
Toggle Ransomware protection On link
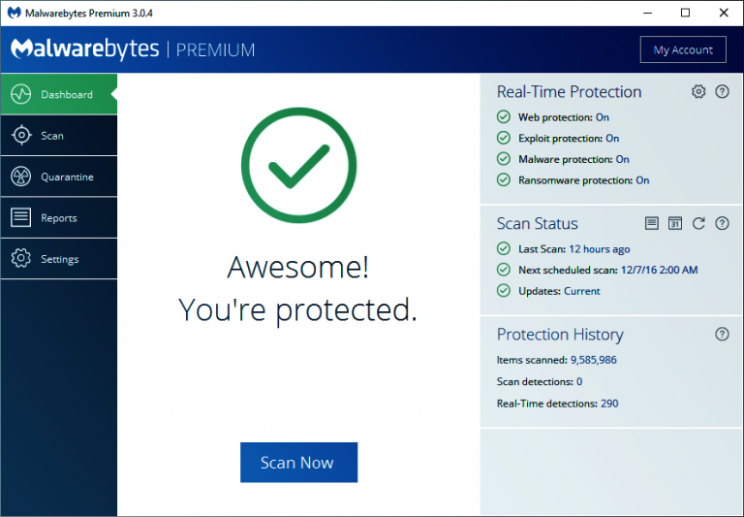click(643, 180)
